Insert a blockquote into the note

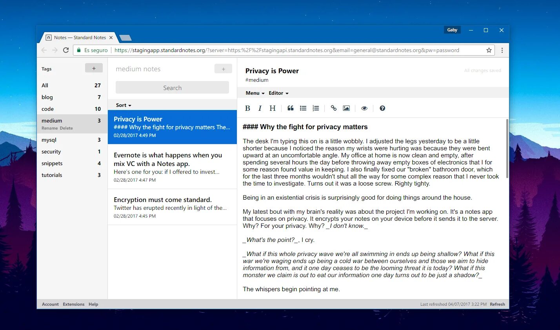tap(290, 108)
